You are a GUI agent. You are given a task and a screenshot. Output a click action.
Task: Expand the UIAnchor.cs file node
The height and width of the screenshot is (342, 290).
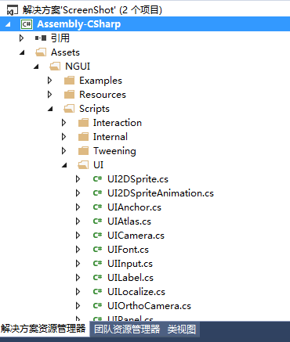tap(78, 207)
